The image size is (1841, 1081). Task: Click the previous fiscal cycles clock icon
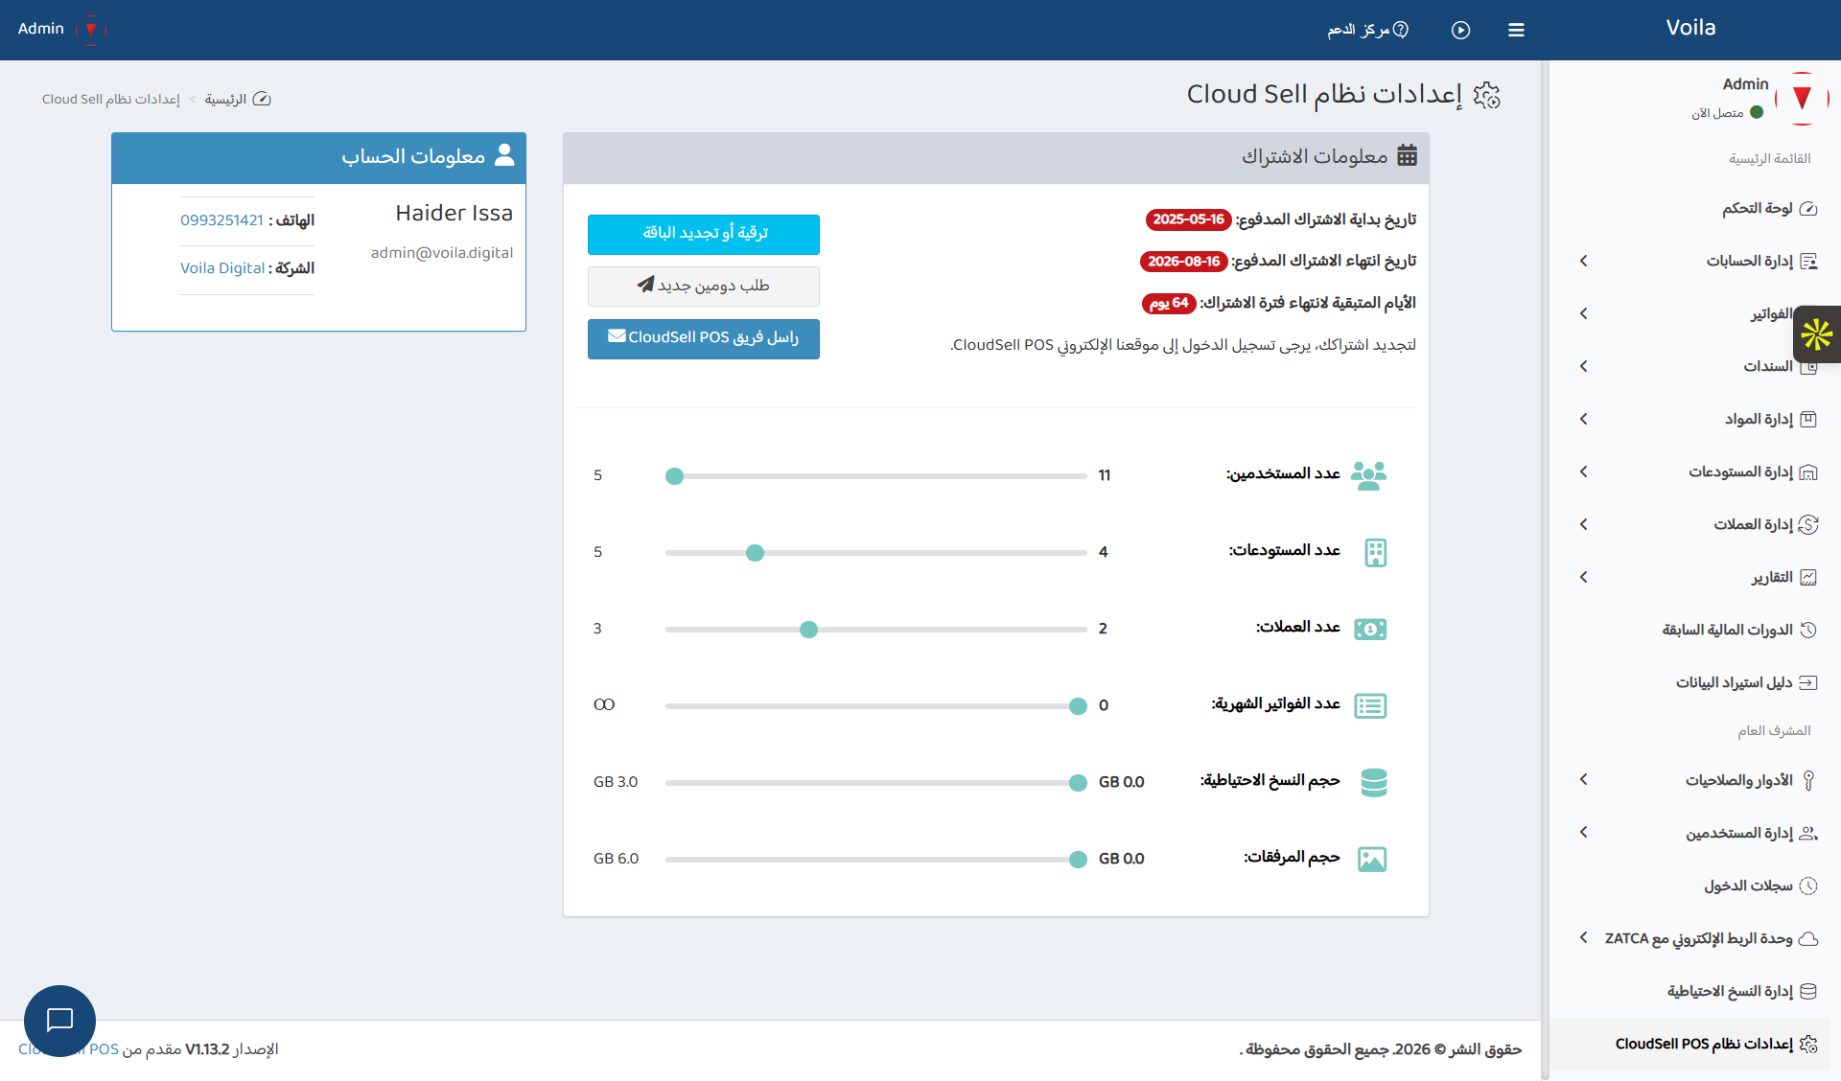pos(1808,631)
